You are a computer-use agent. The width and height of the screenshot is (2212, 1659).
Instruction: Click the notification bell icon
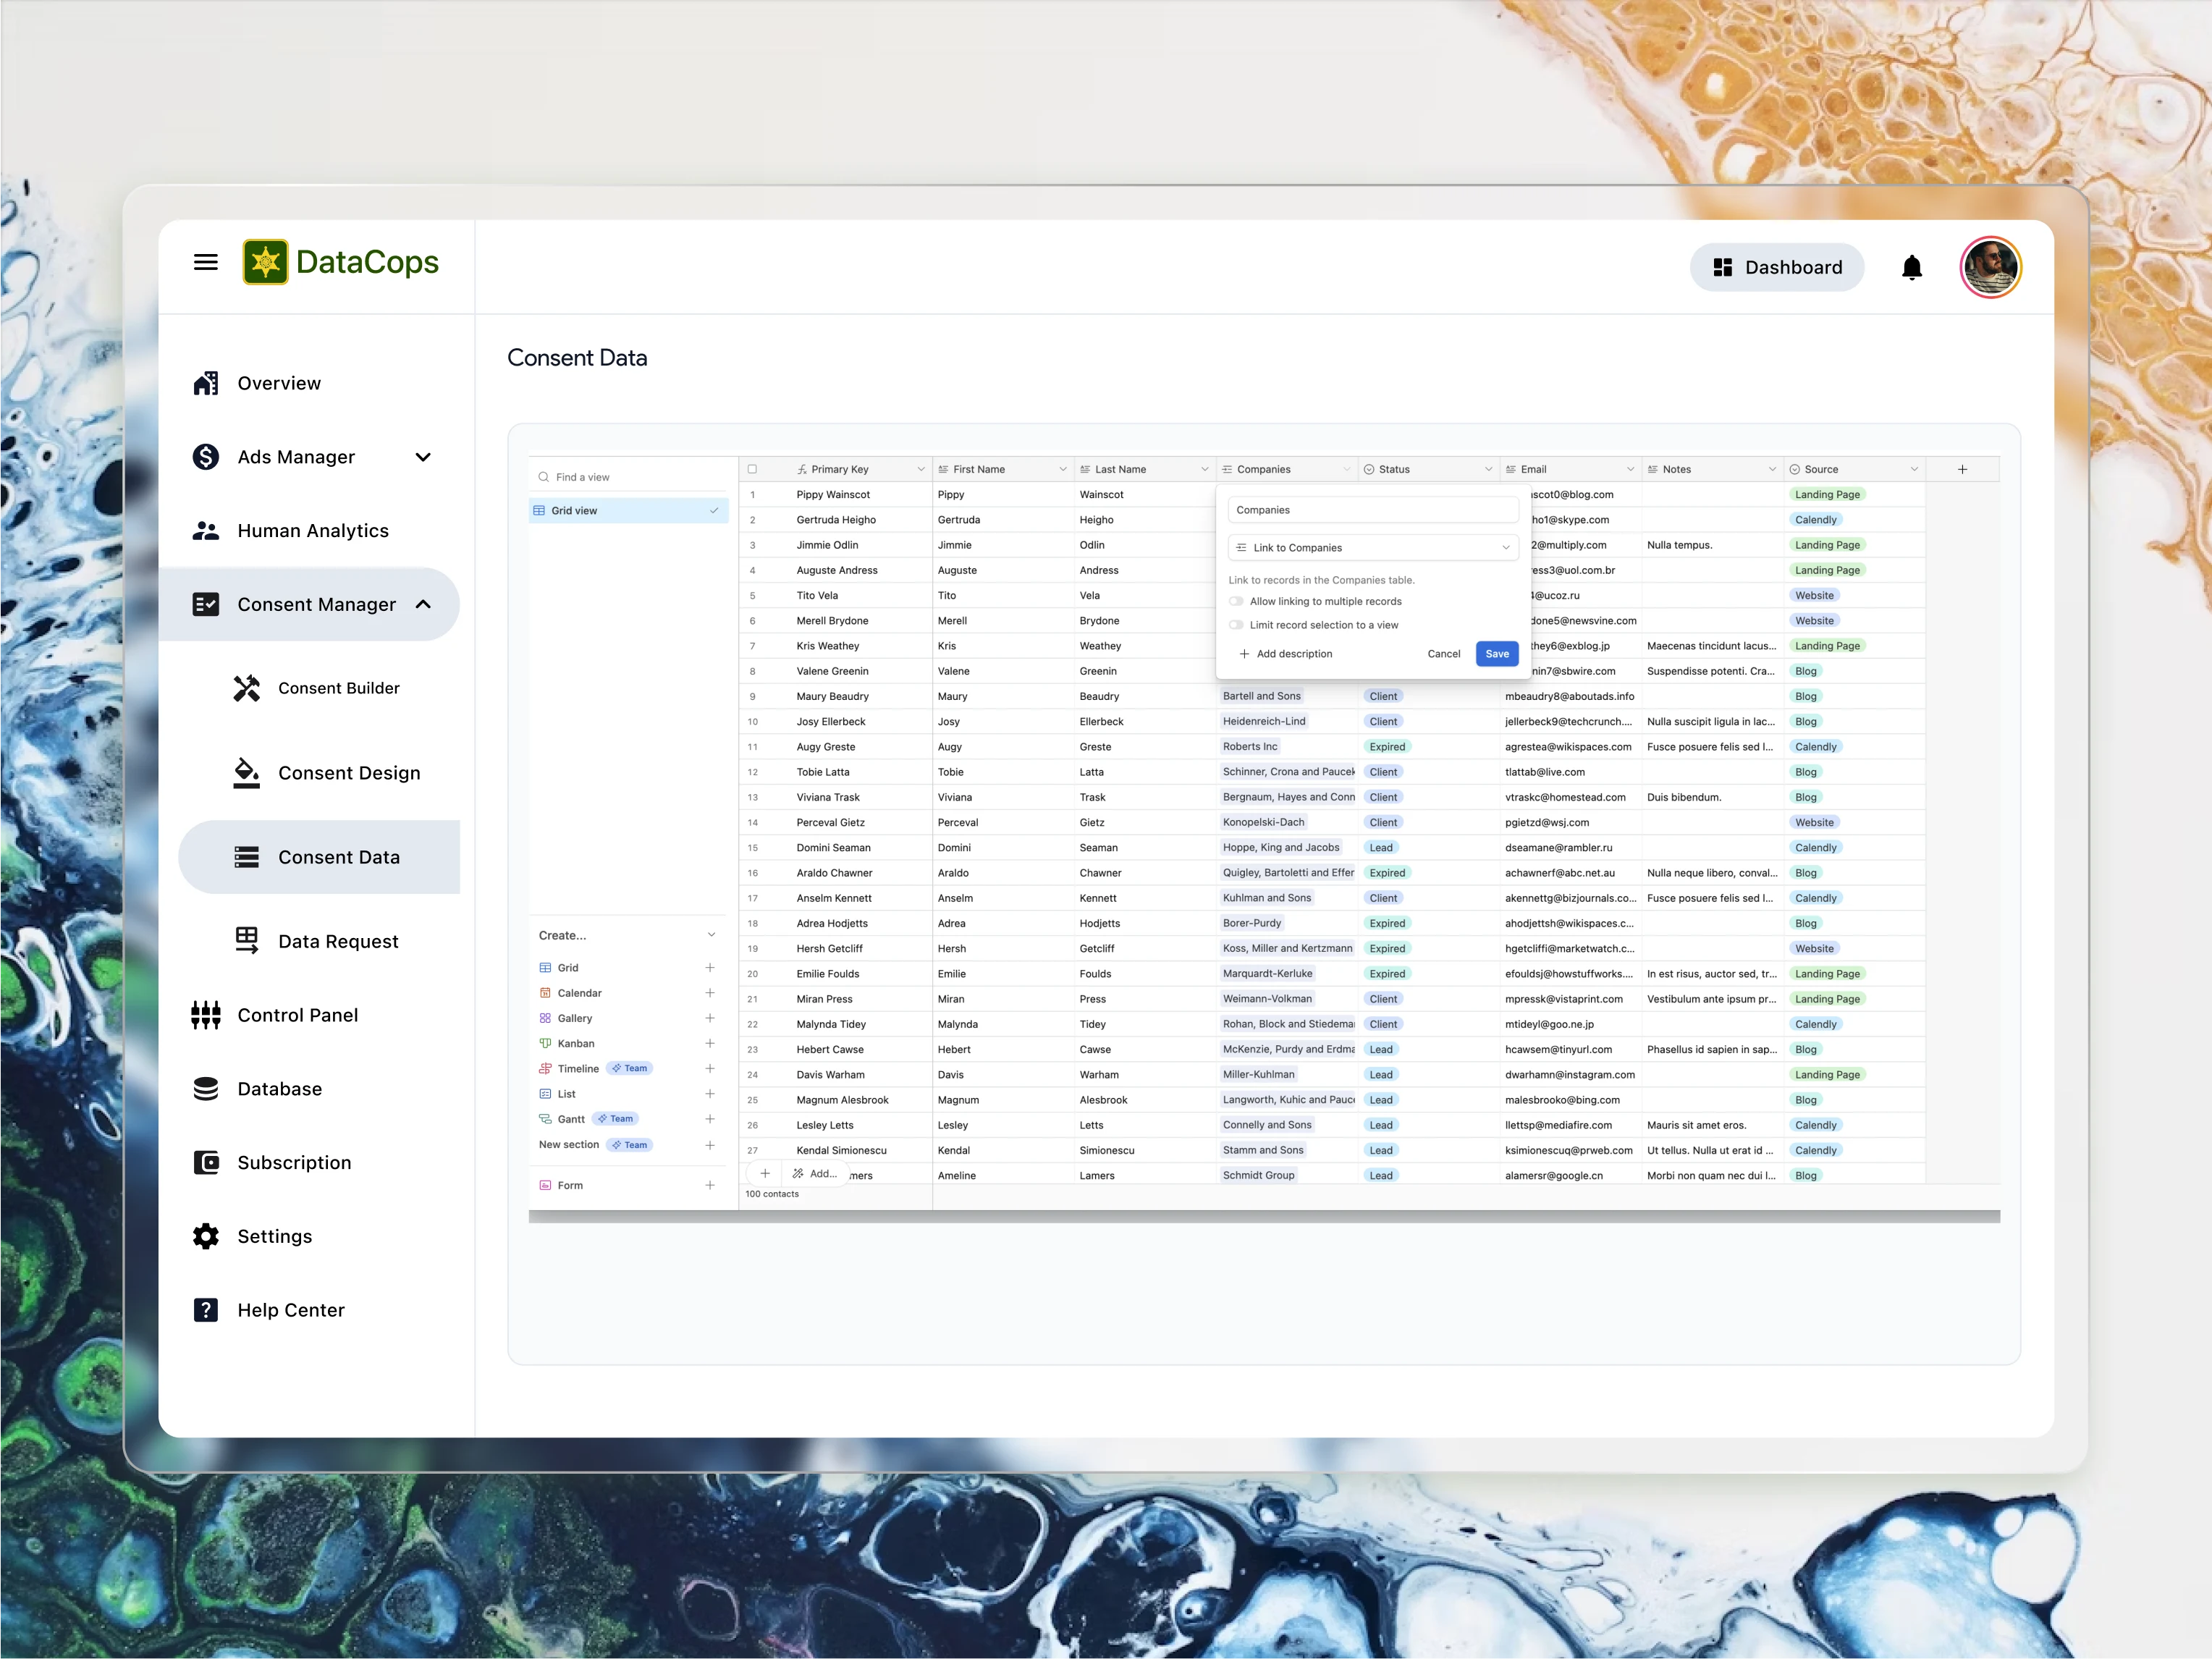click(1911, 267)
